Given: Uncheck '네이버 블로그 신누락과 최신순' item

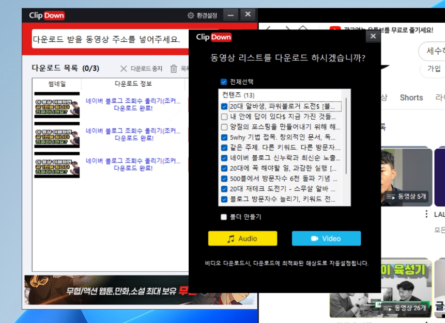Looking at the screenshot, I should tap(224, 158).
